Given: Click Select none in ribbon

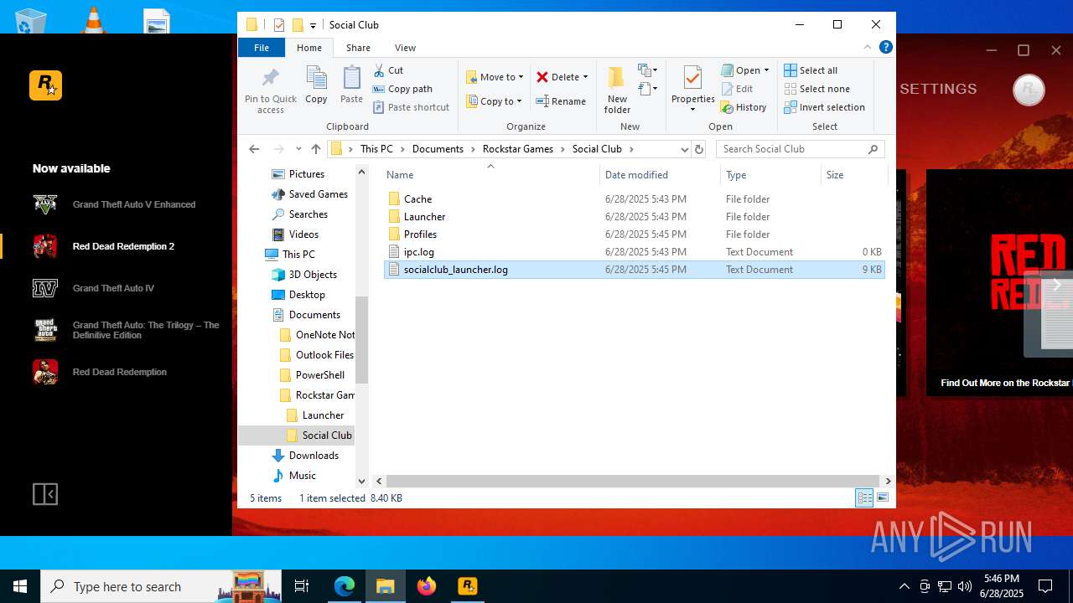Looking at the screenshot, I should (816, 89).
